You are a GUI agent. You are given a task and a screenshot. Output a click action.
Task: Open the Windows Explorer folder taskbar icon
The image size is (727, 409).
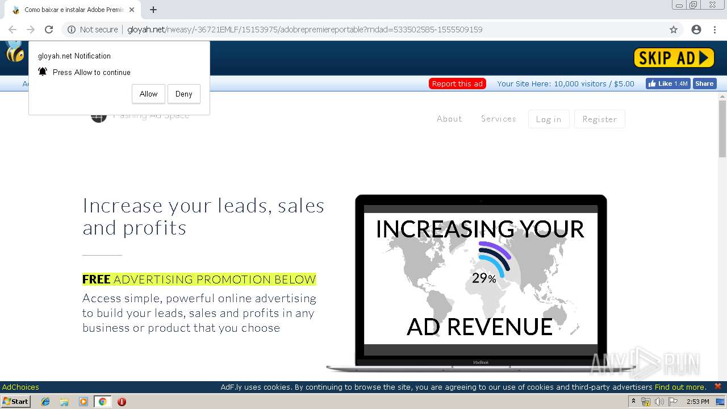click(x=64, y=402)
